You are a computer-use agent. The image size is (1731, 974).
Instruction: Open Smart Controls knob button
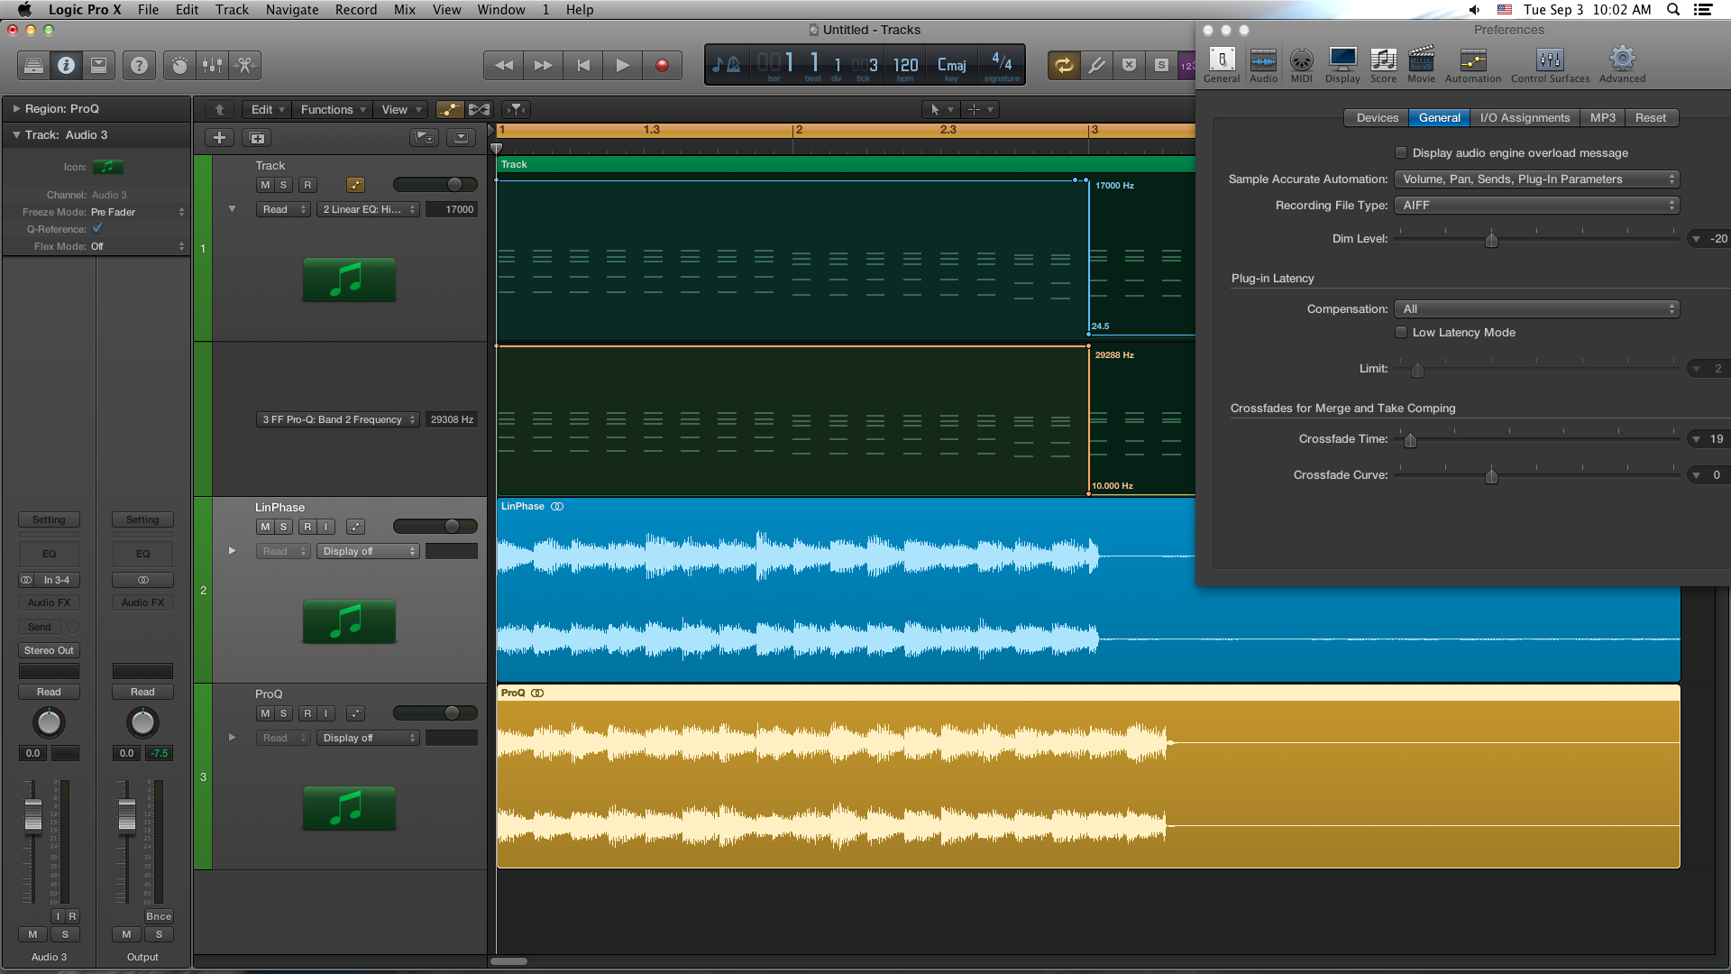(x=179, y=65)
